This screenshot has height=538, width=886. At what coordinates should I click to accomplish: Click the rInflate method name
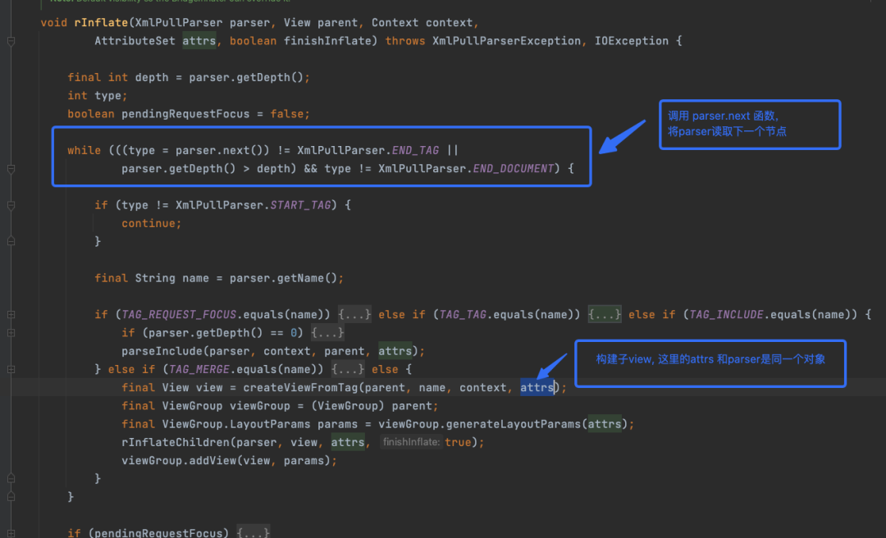point(101,23)
